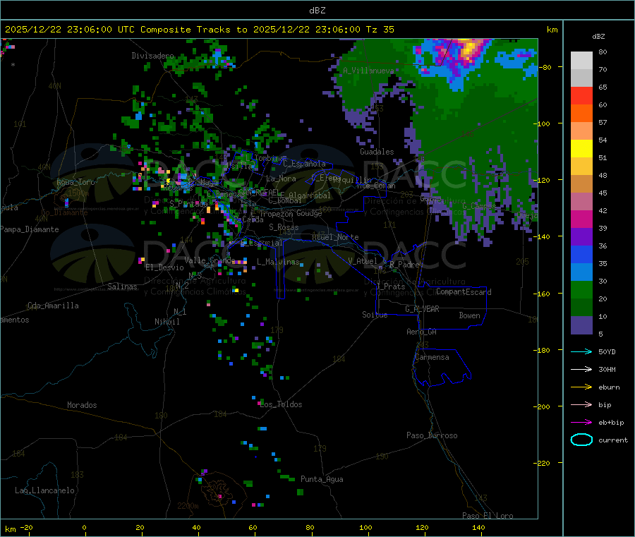Click the Nihuil map label
The width and height of the screenshot is (635, 537).
[167, 322]
